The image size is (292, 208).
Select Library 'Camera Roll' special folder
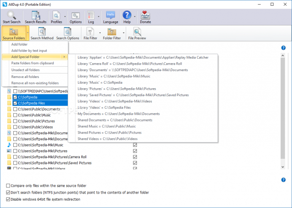tap(143, 64)
